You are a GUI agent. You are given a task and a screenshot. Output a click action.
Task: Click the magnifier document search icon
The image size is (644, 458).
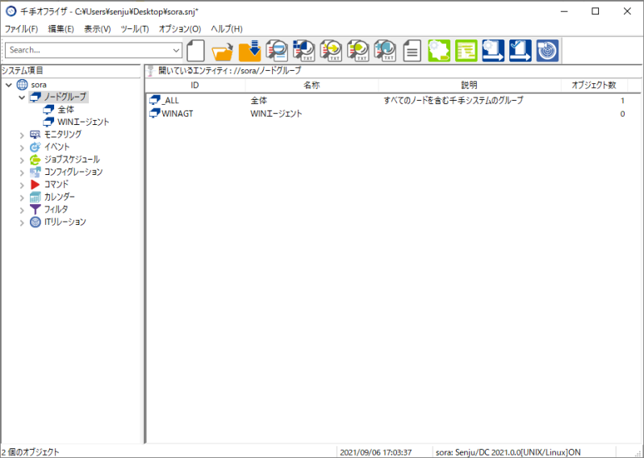277,51
